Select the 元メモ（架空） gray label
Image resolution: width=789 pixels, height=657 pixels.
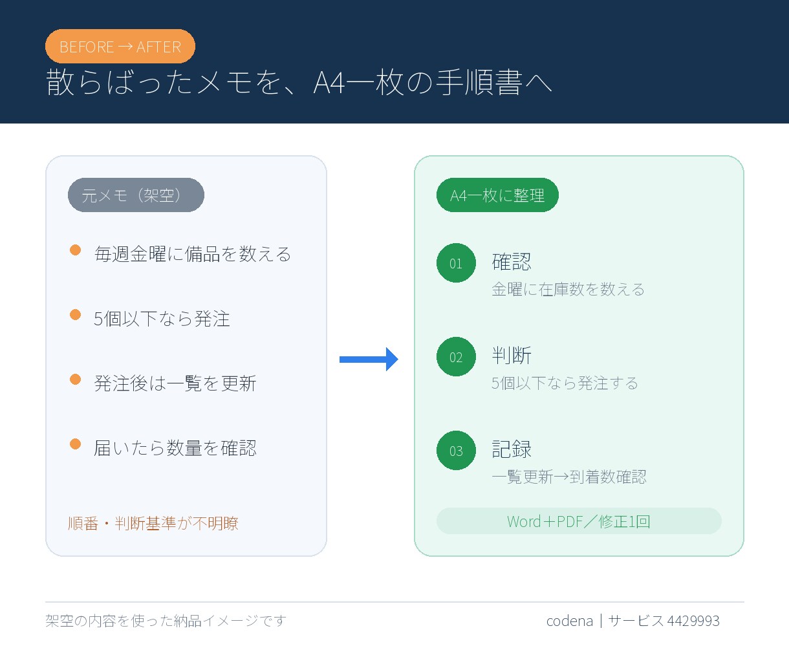tap(136, 195)
